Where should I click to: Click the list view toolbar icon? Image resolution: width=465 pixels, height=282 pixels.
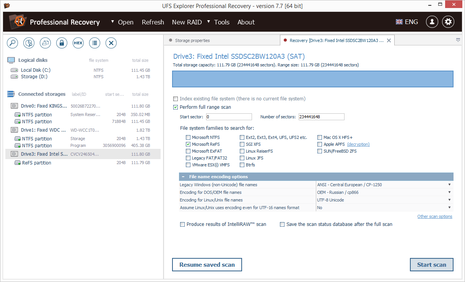[94, 43]
